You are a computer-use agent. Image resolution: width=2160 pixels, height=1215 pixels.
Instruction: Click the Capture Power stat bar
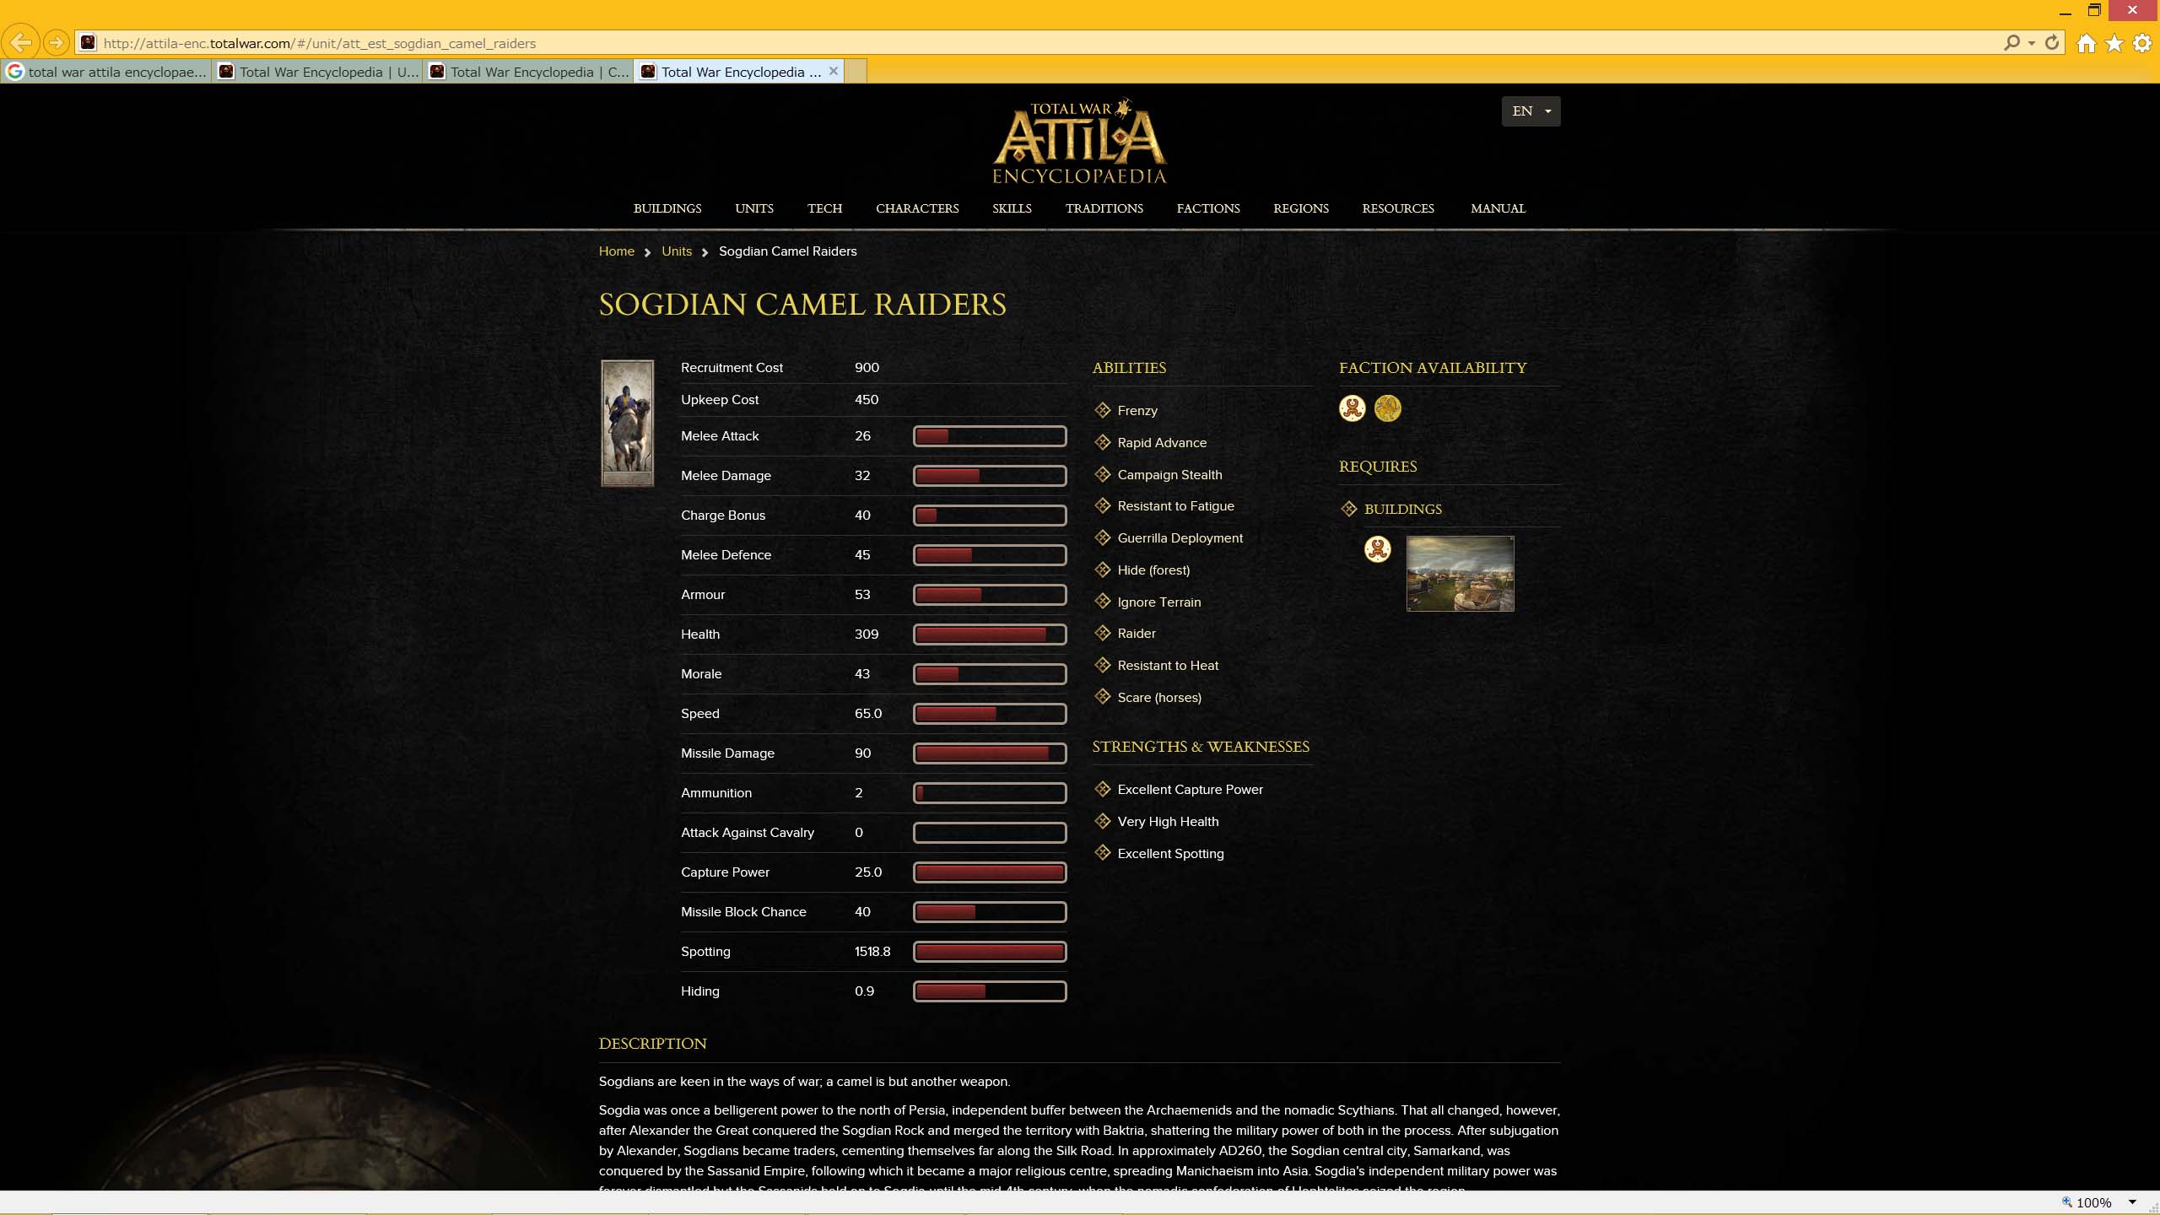click(990, 872)
